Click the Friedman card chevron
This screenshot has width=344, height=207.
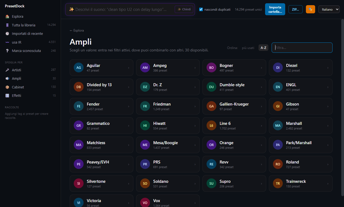click(x=195, y=107)
